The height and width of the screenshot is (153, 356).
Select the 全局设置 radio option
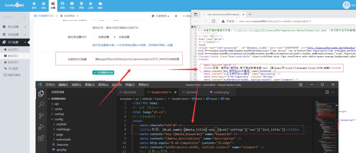pyautogui.click(x=94, y=37)
